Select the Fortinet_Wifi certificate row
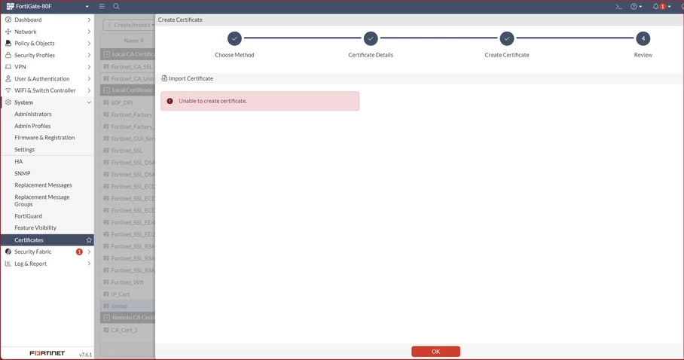This screenshot has width=684, height=360. coord(127,282)
